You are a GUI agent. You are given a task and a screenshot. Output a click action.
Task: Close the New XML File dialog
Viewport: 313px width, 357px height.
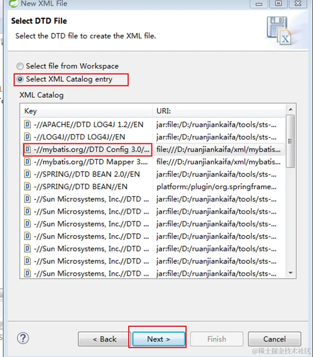pos(298,4)
